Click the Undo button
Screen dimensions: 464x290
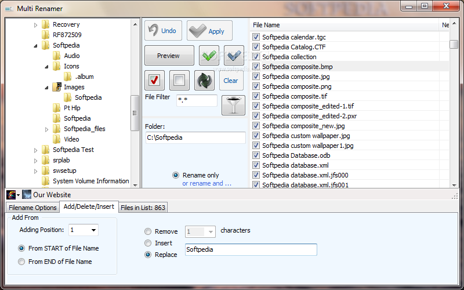point(163,31)
